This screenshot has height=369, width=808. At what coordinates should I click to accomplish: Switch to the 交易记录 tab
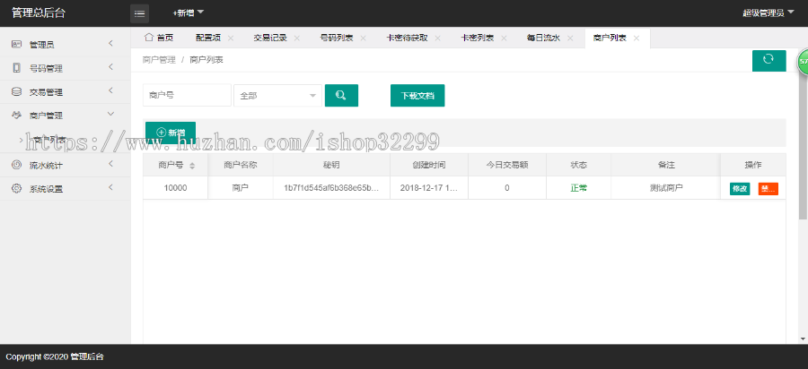point(270,38)
